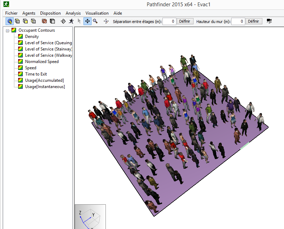Toggle the solid gray cube display icon

pos(52,21)
